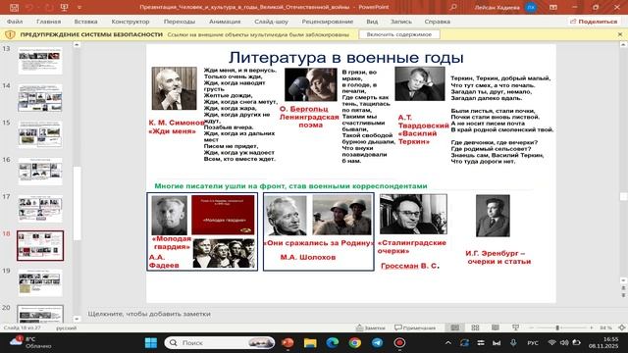The height and width of the screenshot is (353, 628).
Task: Open PowerPoint icon on taskbar
Action: [288, 343]
